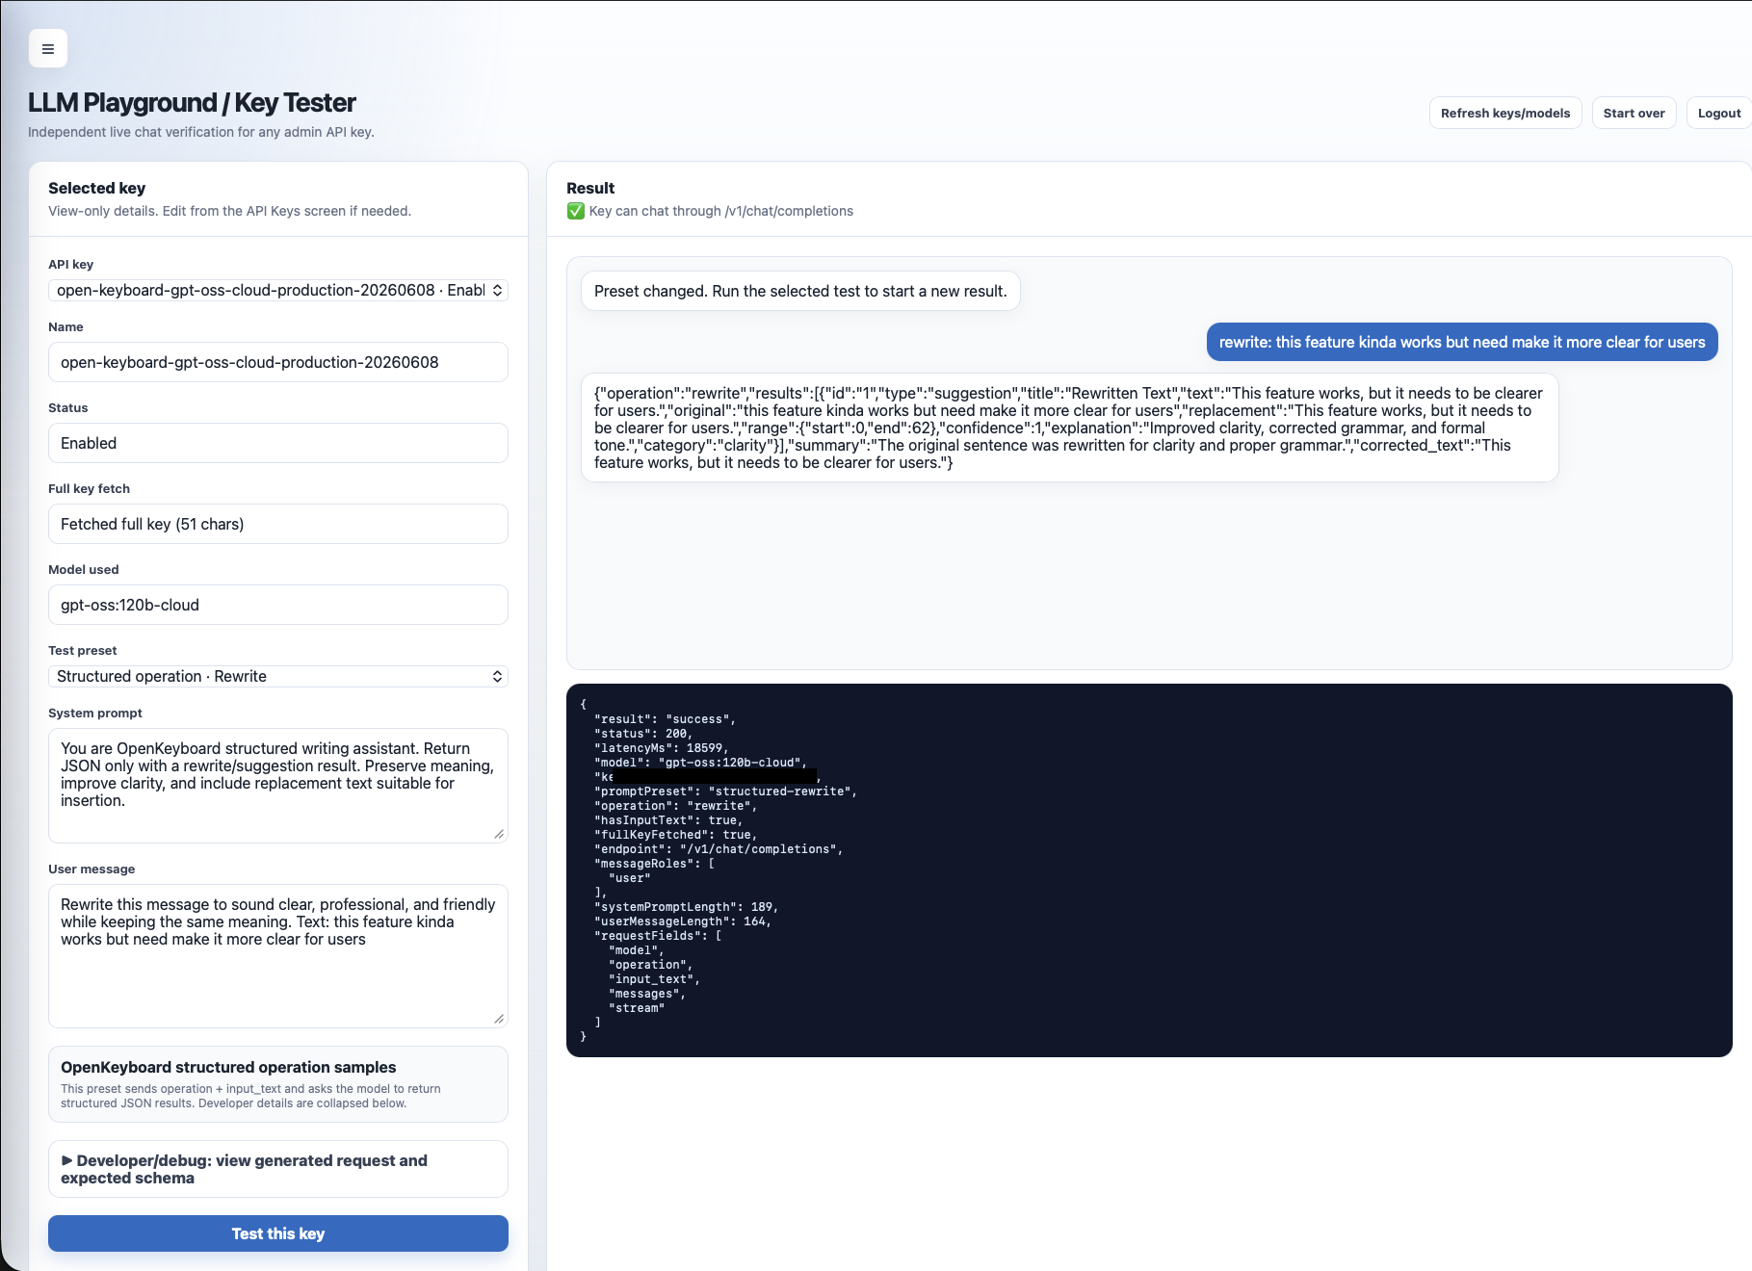Open the hamburger menu icon
Image resolution: width=1752 pixels, height=1271 pixels.
[48, 48]
